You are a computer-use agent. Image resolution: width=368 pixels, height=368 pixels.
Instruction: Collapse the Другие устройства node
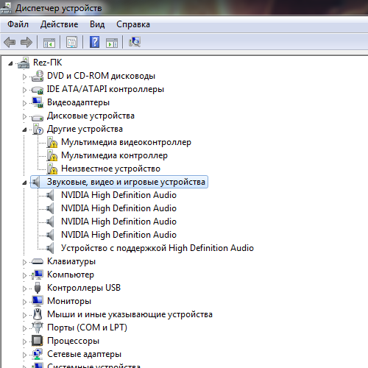coord(24,130)
